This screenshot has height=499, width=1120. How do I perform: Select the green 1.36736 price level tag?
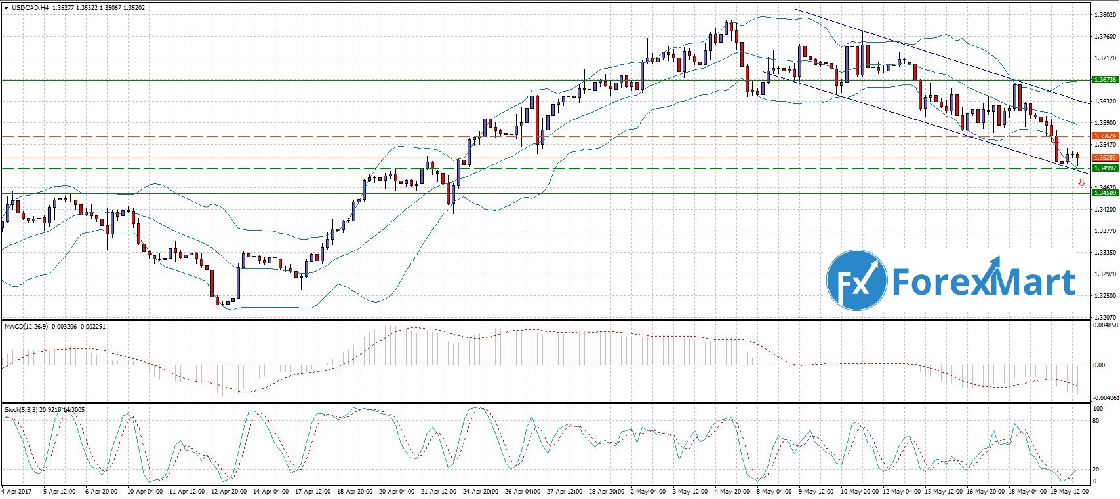pos(1104,80)
